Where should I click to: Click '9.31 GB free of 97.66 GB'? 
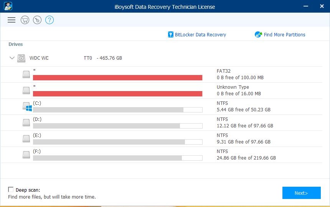tap(244, 142)
